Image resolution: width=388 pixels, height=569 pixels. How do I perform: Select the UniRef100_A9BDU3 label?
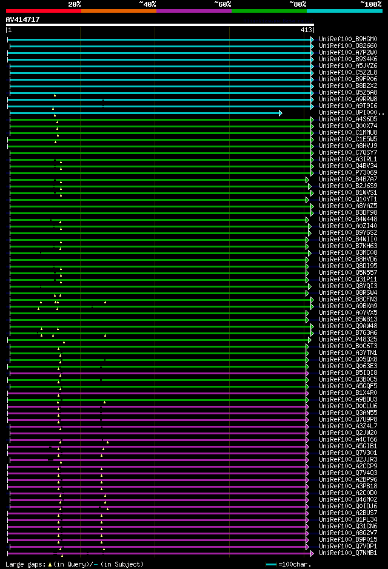point(348,400)
